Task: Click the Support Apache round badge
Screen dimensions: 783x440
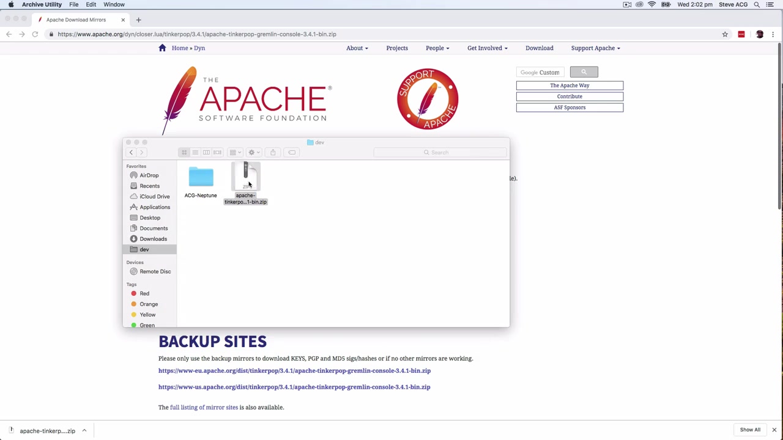Action: [428, 99]
